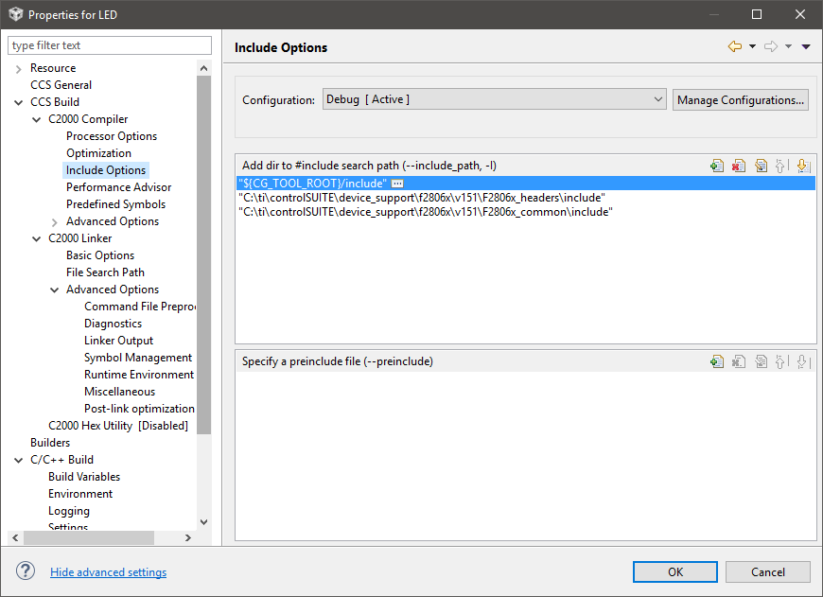The width and height of the screenshot is (823, 597).
Task: Expand compiler Advanced Options node
Action: click(x=55, y=221)
